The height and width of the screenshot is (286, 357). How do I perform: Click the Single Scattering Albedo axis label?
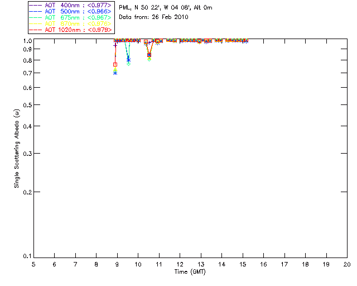[x=17, y=149]
